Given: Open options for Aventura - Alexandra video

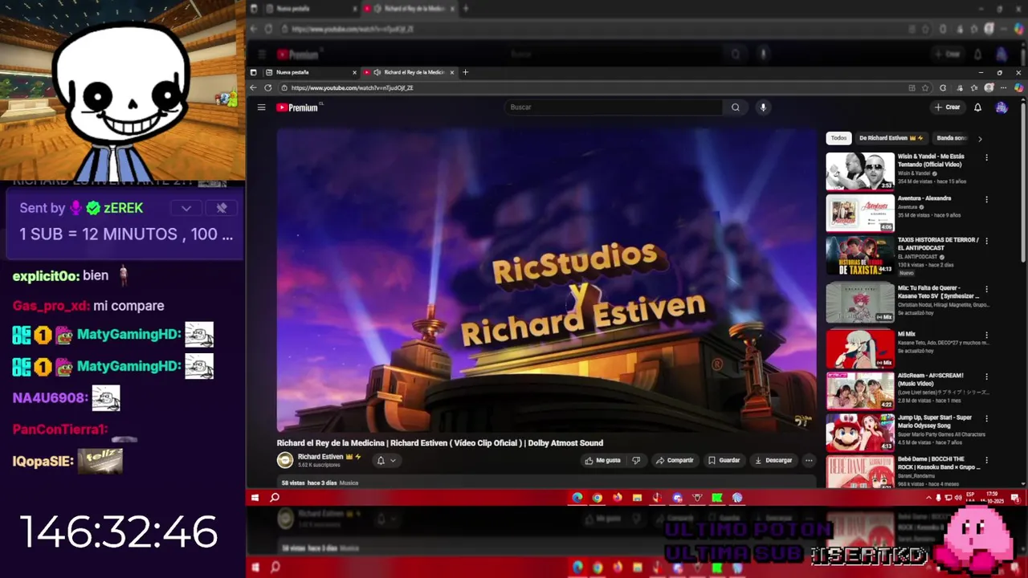Looking at the screenshot, I should (x=986, y=199).
